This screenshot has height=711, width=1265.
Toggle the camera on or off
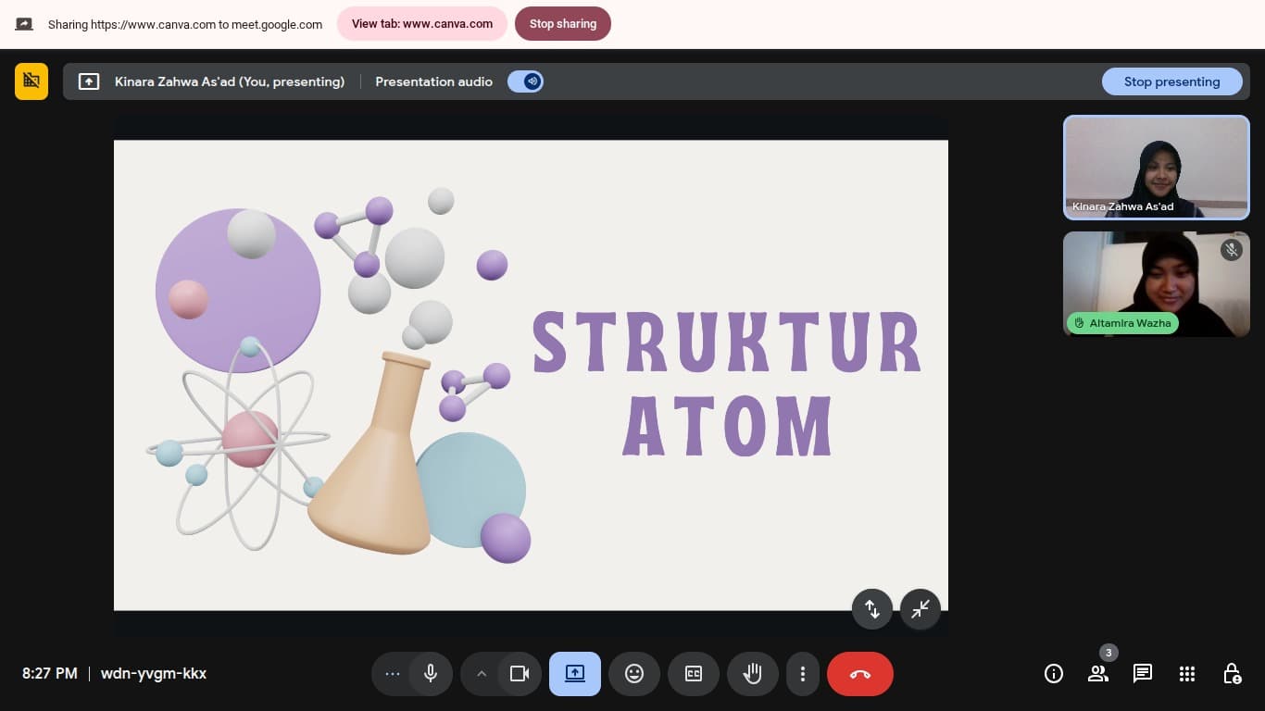(x=520, y=674)
